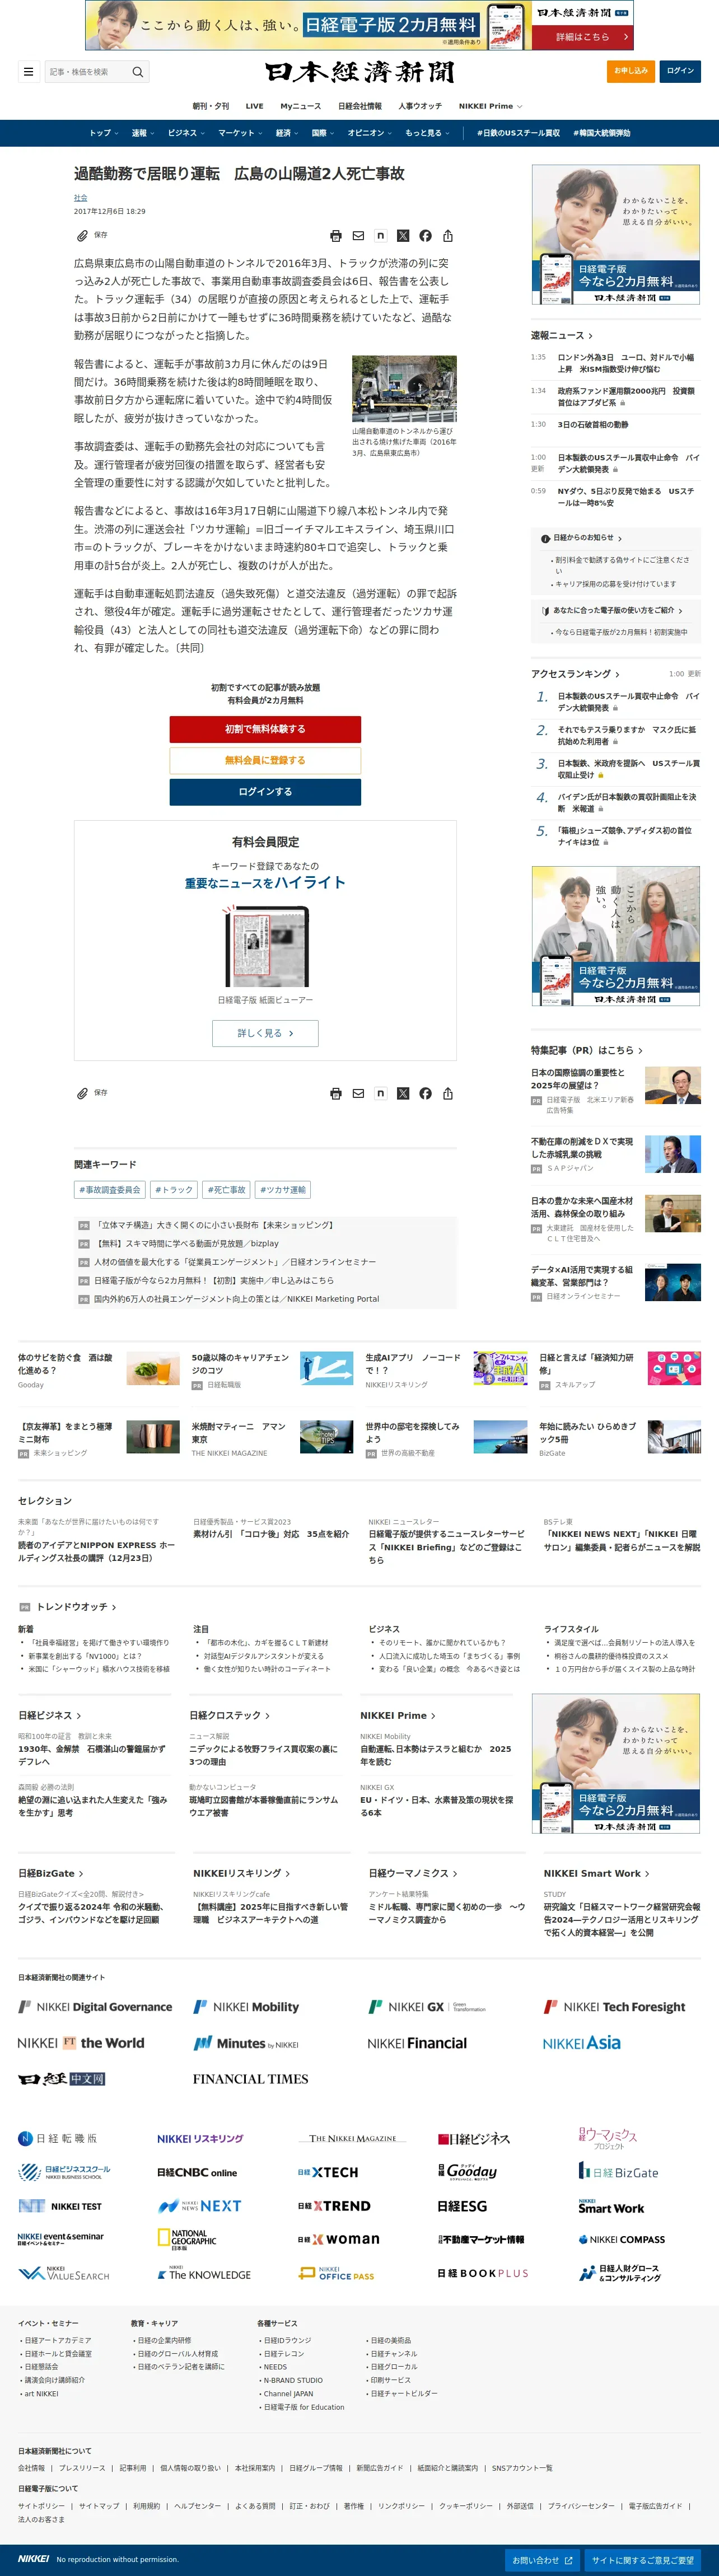Select the #トラック keyword tag

pyautogui.click(x=174, y=1190)
